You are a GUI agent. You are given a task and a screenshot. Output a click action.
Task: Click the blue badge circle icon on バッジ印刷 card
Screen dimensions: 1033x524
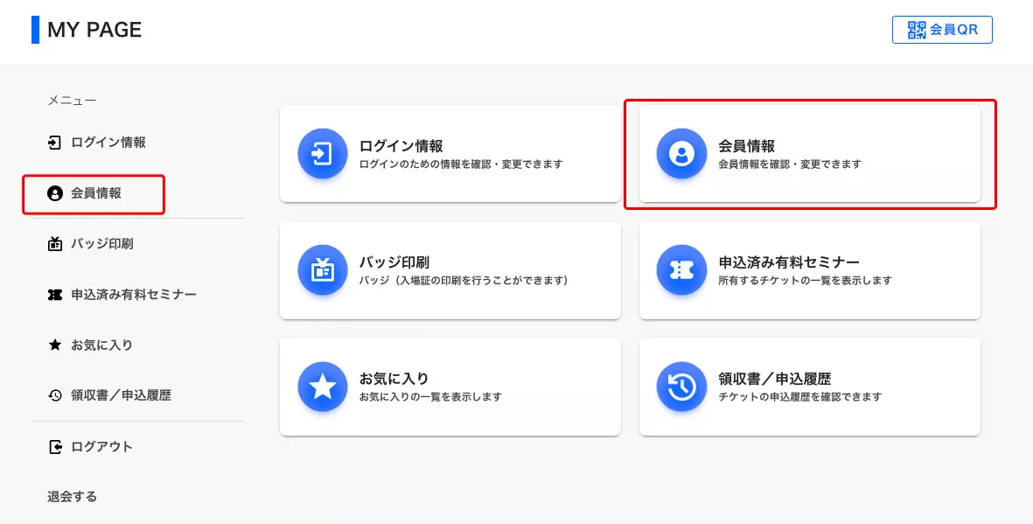322,269
